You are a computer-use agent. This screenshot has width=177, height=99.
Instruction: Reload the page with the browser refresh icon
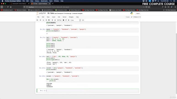tap(8, 7)
